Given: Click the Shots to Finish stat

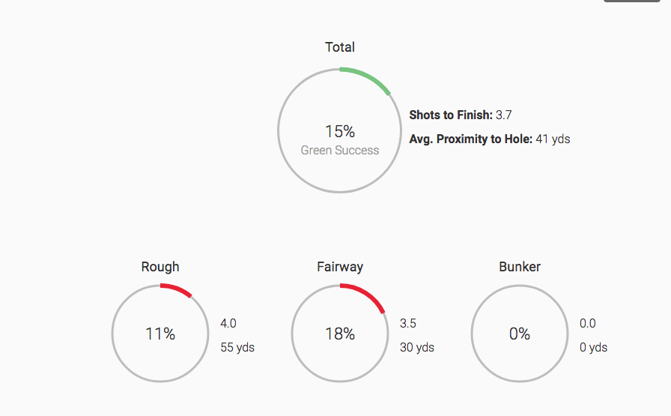Looking at the screenshot, I should click(x=461, y=115).
